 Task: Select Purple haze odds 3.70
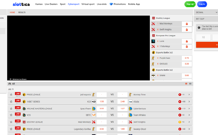tap(187, 58)
